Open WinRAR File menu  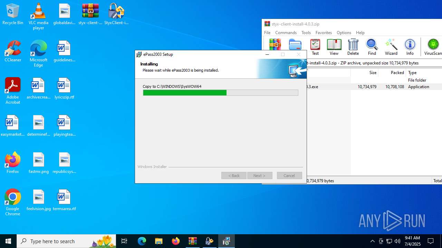pos(267,32)
